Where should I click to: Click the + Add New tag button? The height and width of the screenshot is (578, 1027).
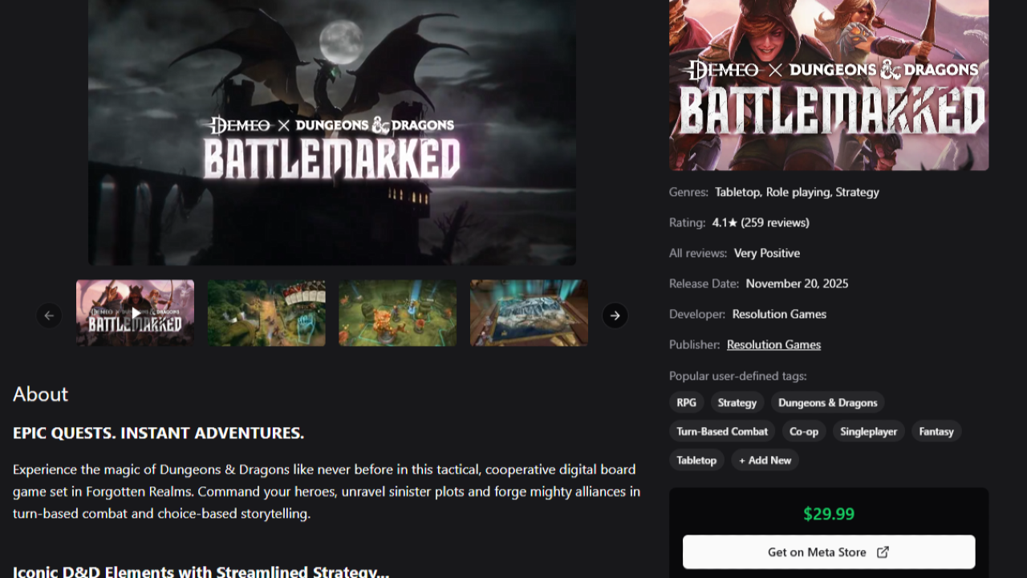[x=765, y=460]
